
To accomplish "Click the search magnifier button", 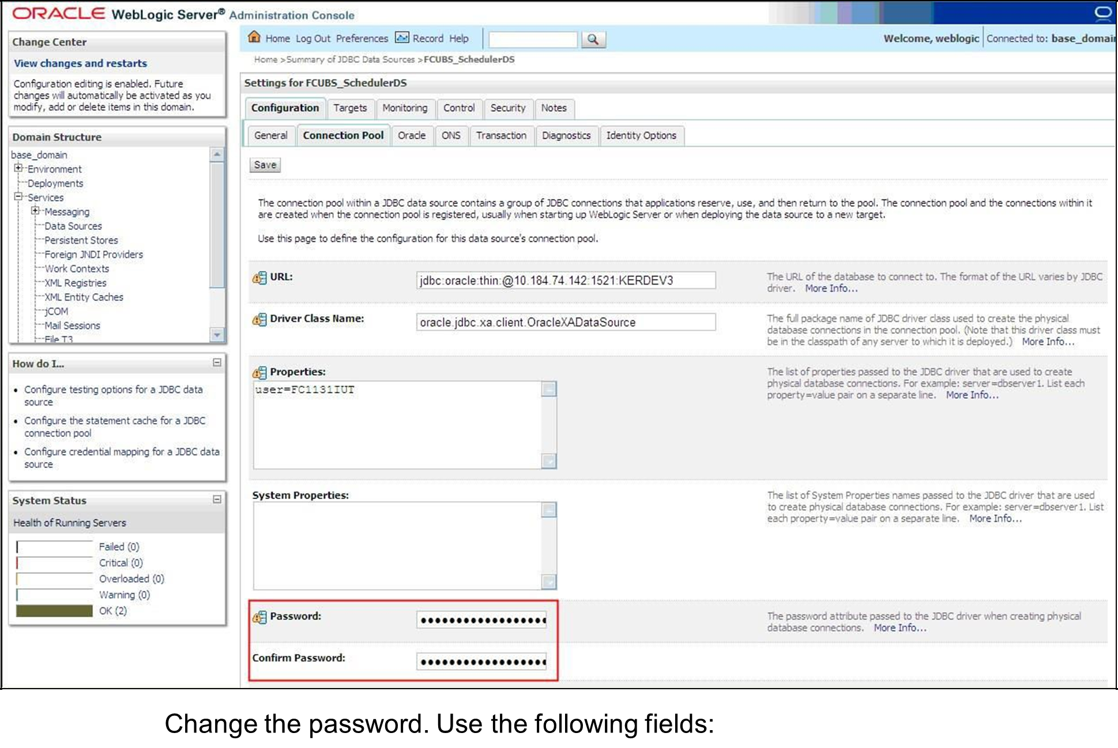I will pos(593,39).
